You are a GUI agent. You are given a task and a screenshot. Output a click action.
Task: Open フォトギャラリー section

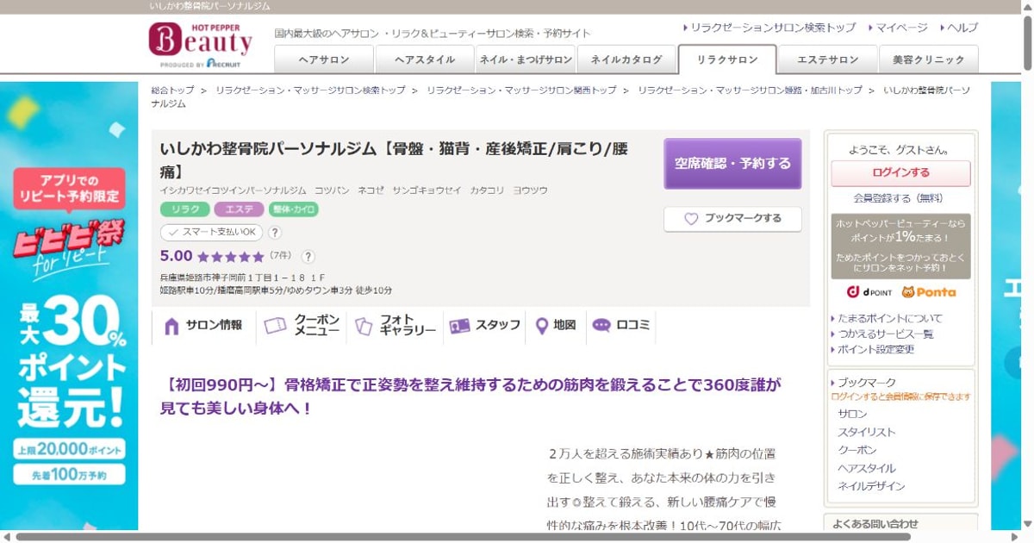coord(396,326)
